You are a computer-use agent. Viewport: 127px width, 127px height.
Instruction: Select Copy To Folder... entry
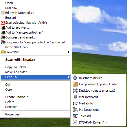[36, 67]
